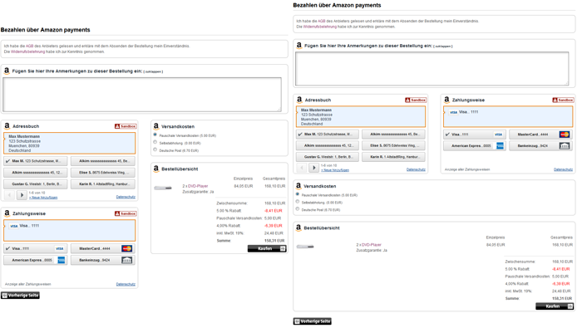Select Selbstabholung radio in left layout

coord(155,142)
